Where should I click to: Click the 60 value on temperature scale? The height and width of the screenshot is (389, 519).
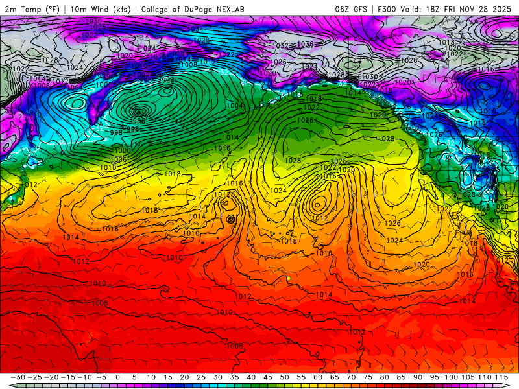(x=318, y=377)
